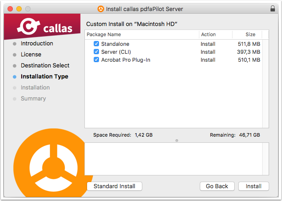Select the Server (CLI) package name
Screen dimensions: 282x201
pyautogui.click(x=116, y=52)
